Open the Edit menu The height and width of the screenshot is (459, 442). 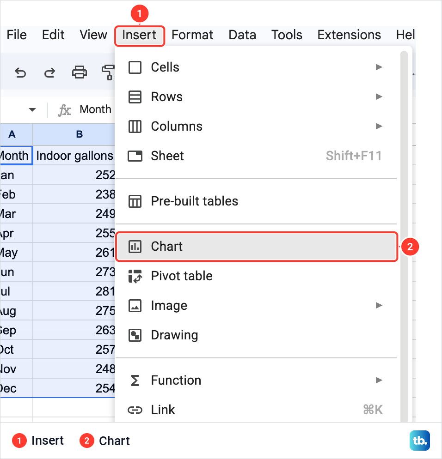(x=53, y=35)
